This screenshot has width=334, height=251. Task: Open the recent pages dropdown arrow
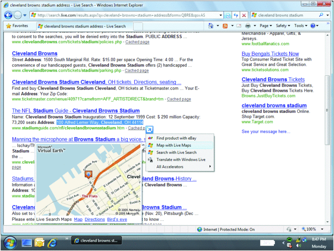24,15
